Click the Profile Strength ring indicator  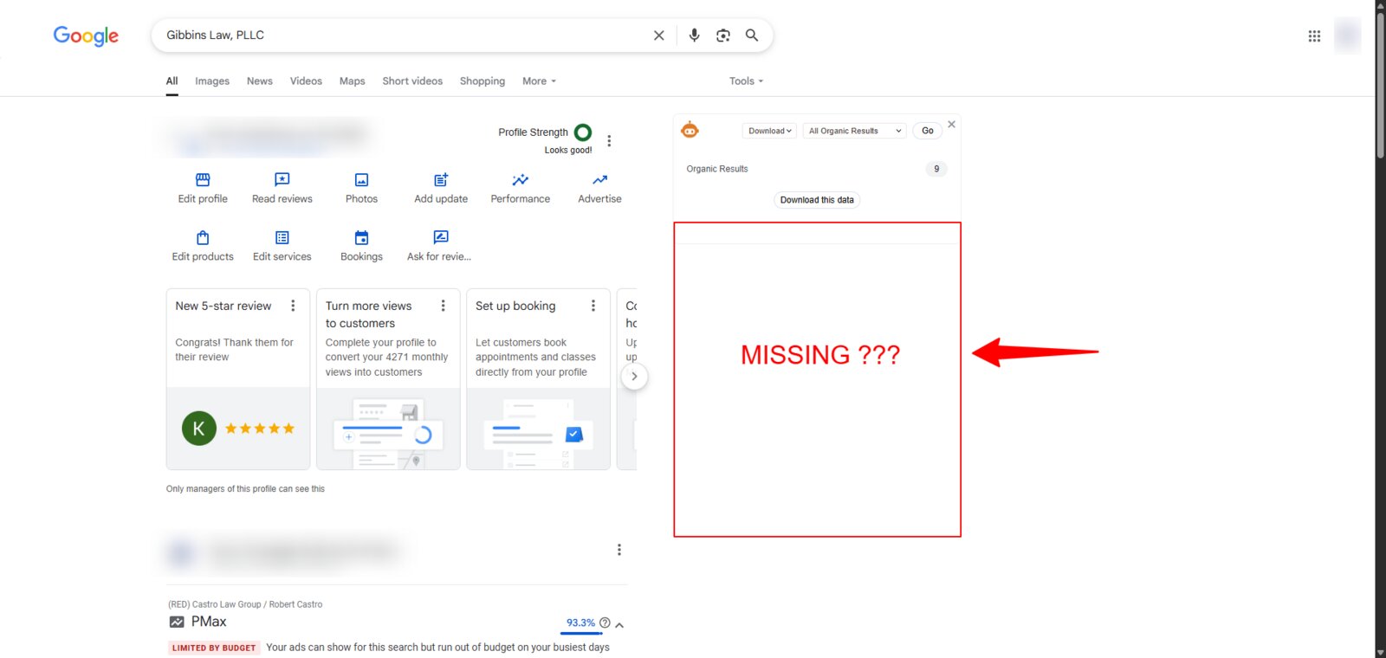(583, 132)
